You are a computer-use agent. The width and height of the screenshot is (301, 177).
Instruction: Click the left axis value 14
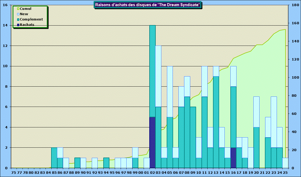point(6,26)
